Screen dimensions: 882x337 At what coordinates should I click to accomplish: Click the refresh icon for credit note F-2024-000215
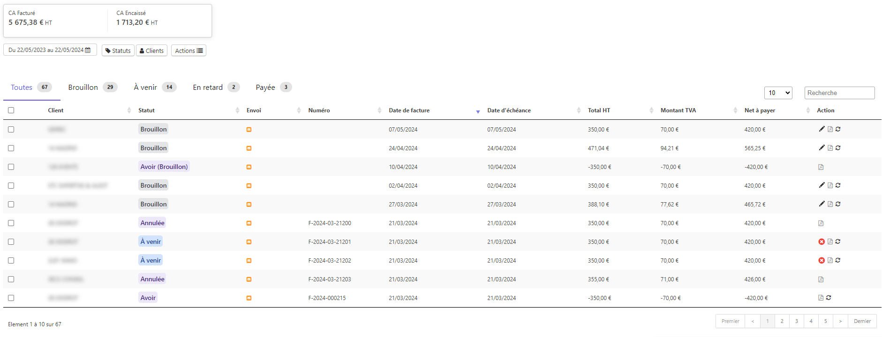pos(829,298)
